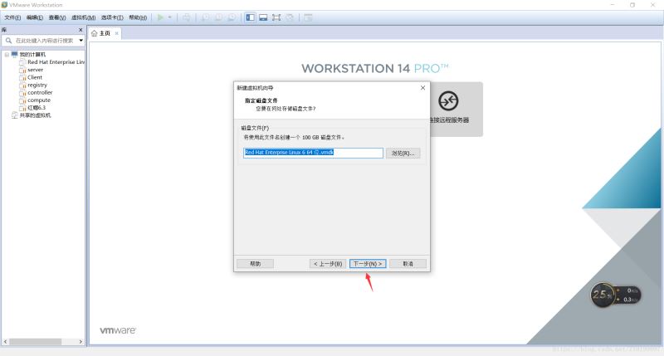Open the 虚拟机(M) menu
The image size is (664, 356).
point(84,17)
